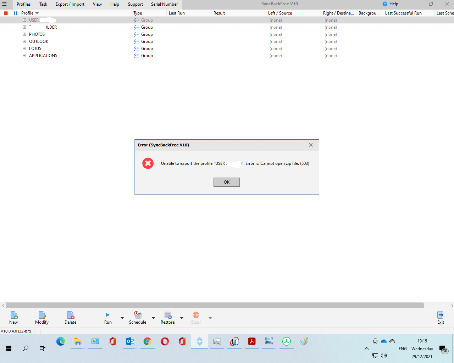454x363 pixels.
Task: Sort by the Last Run column header
Action: point(189,13)
